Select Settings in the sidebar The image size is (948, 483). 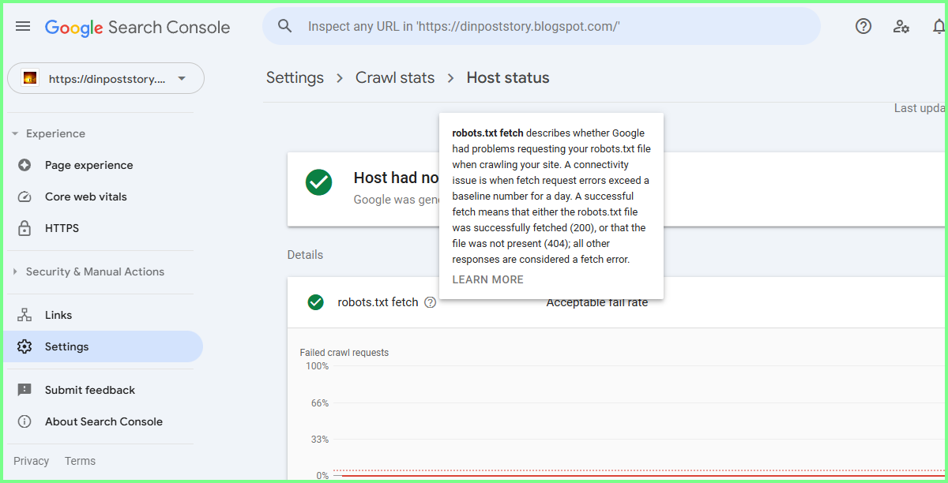tap(104, 346)
